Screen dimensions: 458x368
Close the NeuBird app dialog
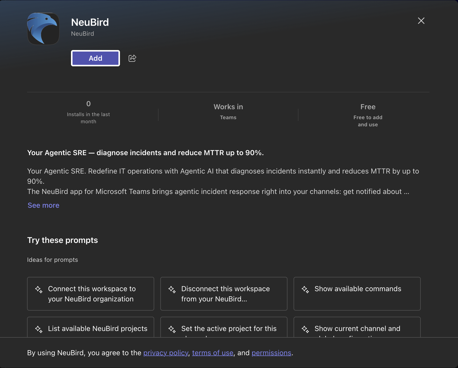[421, 21]
